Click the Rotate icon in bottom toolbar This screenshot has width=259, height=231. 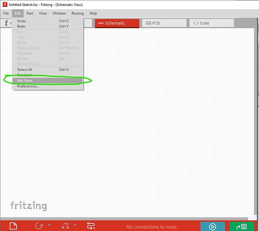(x=39, y=226)
